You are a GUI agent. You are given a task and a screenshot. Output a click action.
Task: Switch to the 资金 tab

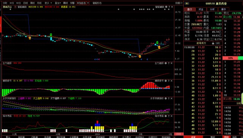pos(201,9)
